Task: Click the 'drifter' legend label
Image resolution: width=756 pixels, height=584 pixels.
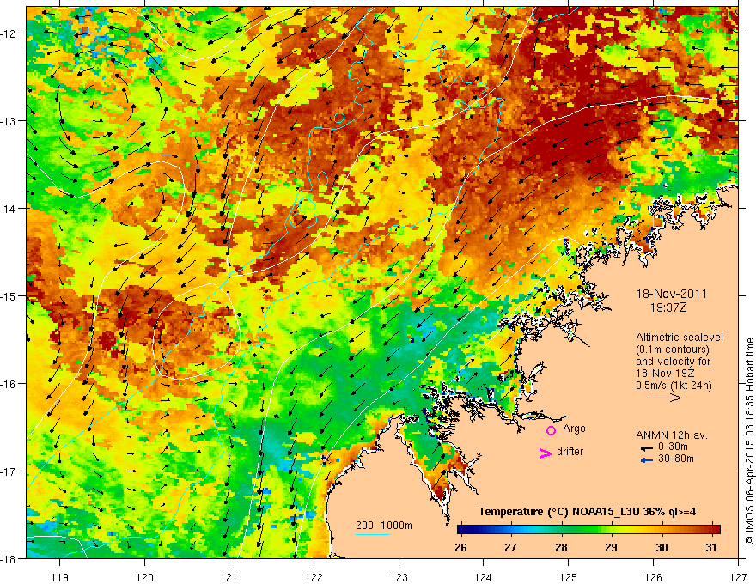Action: coord(570,452)
